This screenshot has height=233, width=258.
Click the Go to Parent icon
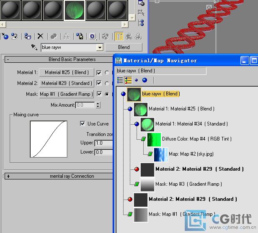(x=129, y=36)
